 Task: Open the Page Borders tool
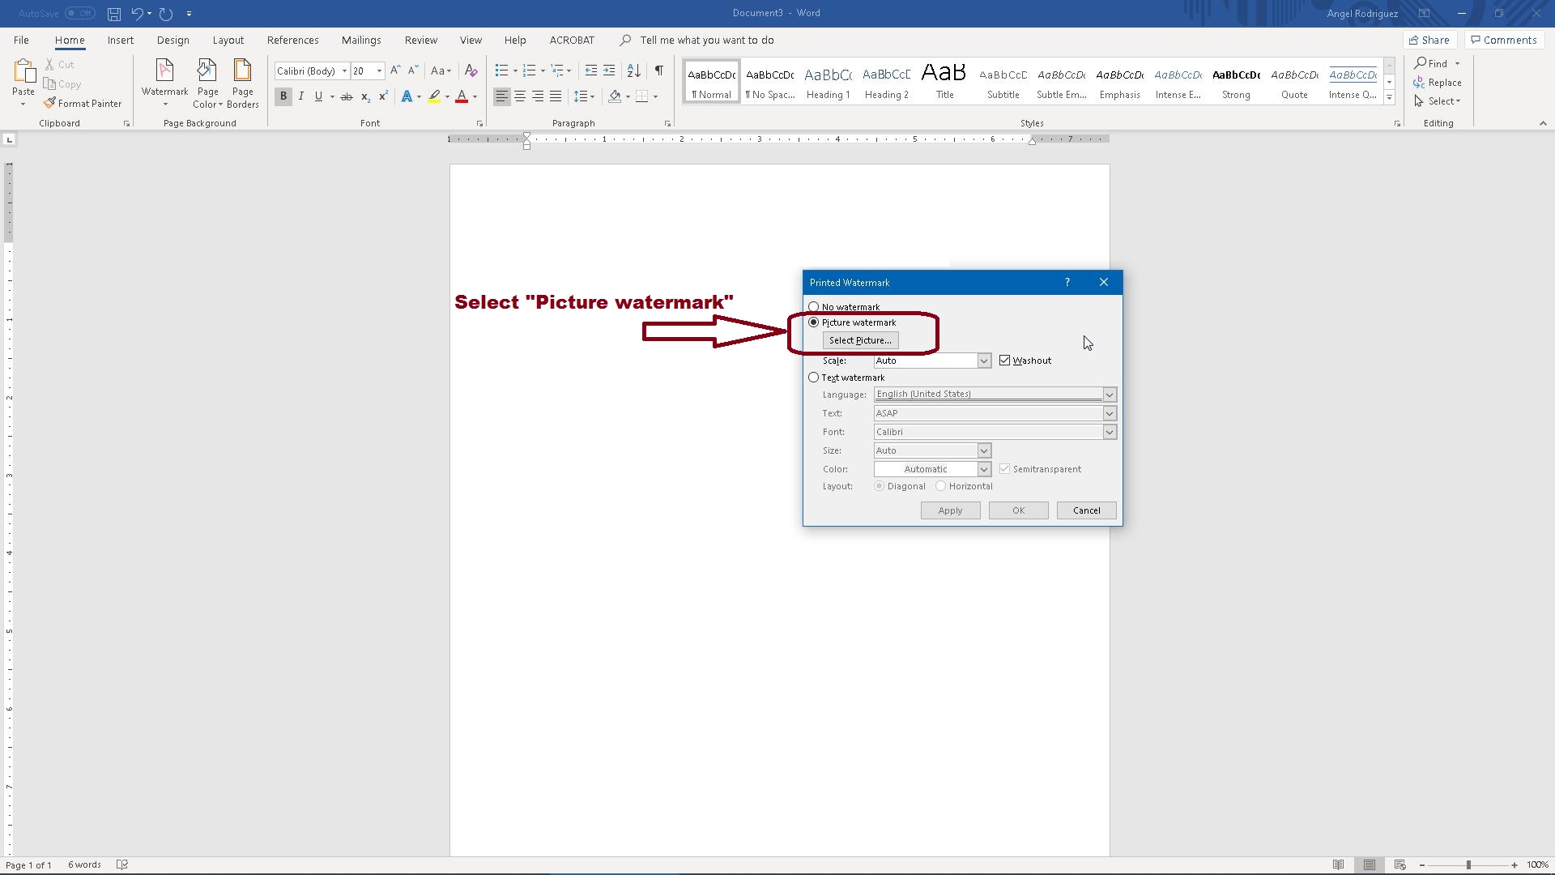point(242,83)
